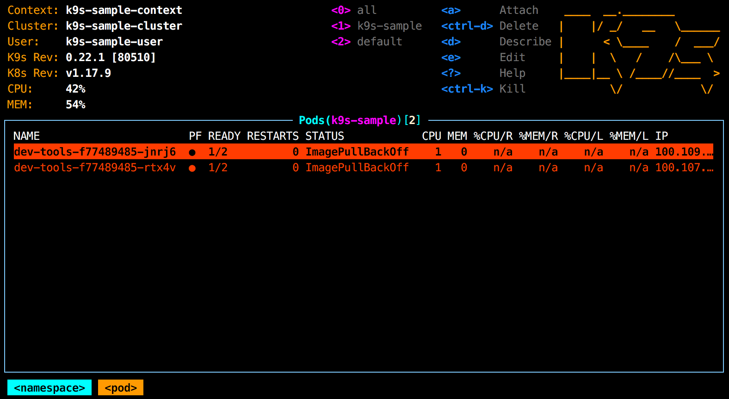This screenshot has height=399, width=729.
Task: Click the Pods(k9s-sample)[2] table title
Action: [360, 120]
